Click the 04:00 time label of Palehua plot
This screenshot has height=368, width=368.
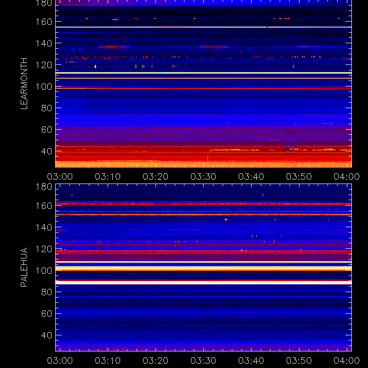tap(347, 361)
